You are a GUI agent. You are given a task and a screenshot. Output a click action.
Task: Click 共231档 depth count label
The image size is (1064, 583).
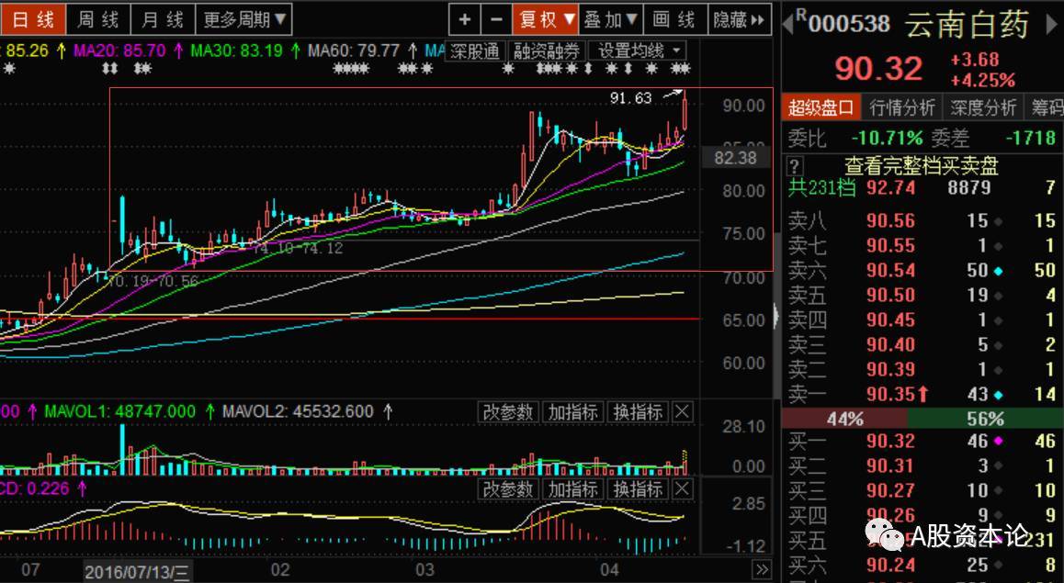tap(821, 188)
